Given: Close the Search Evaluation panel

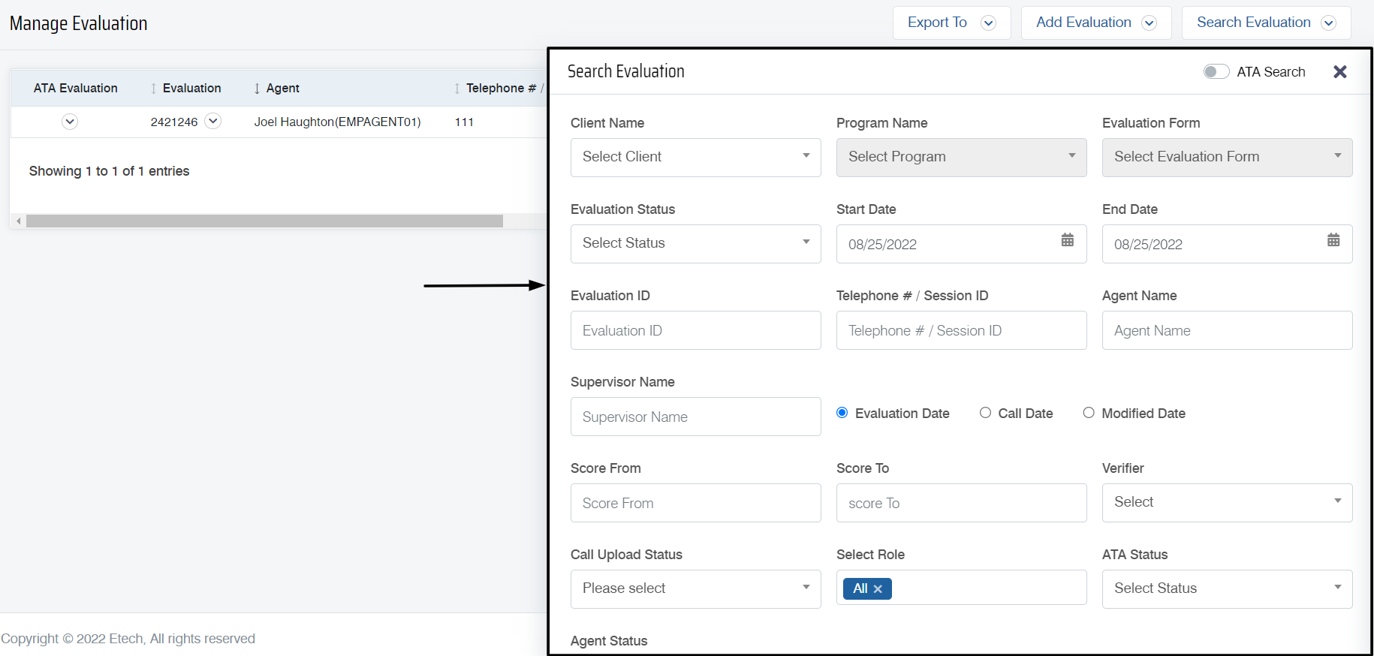Looking at the screenshot, I should point(1339,72).
